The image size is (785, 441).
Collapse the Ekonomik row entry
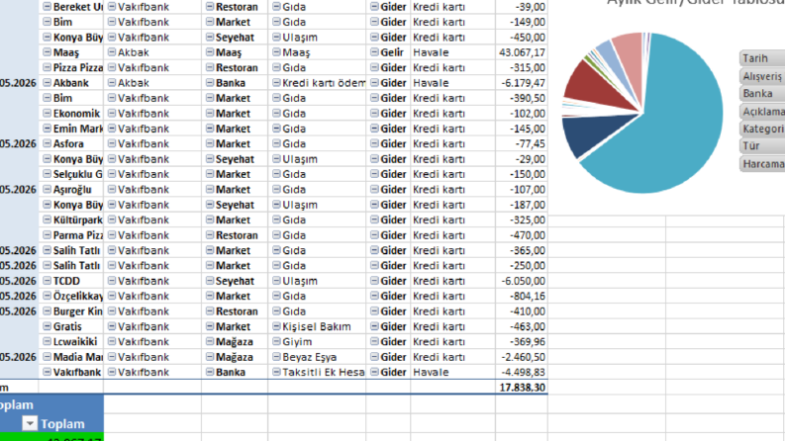click(48, 114)
